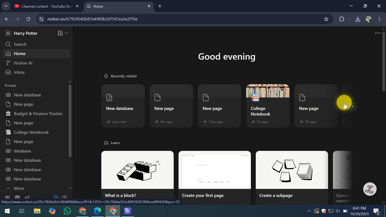Open the New page card from 7h ago
Screen dimensions: 386x217
pos(316,106)
